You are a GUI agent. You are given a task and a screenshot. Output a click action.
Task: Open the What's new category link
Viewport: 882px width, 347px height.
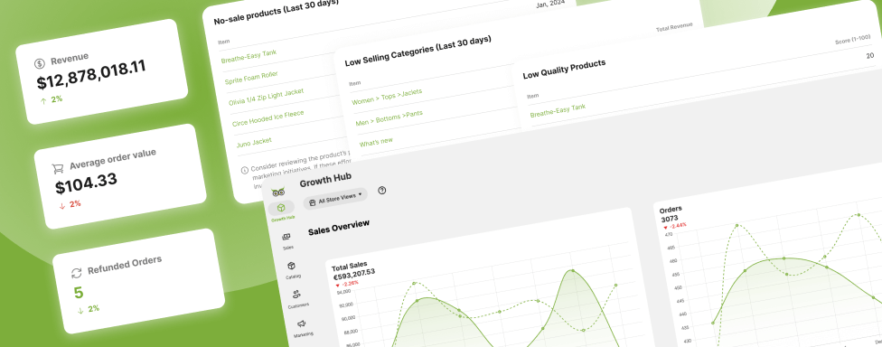tap(376, 141)
